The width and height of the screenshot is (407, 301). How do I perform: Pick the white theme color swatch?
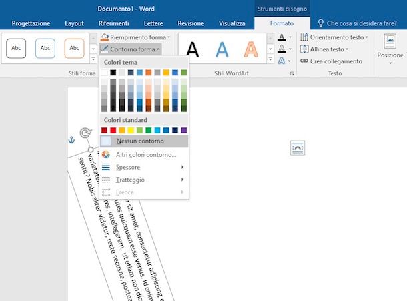pos(104,73)
